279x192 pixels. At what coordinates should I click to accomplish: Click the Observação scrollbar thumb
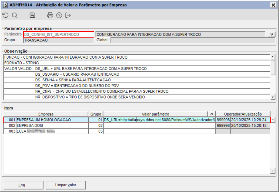click(x=273, y=68)
